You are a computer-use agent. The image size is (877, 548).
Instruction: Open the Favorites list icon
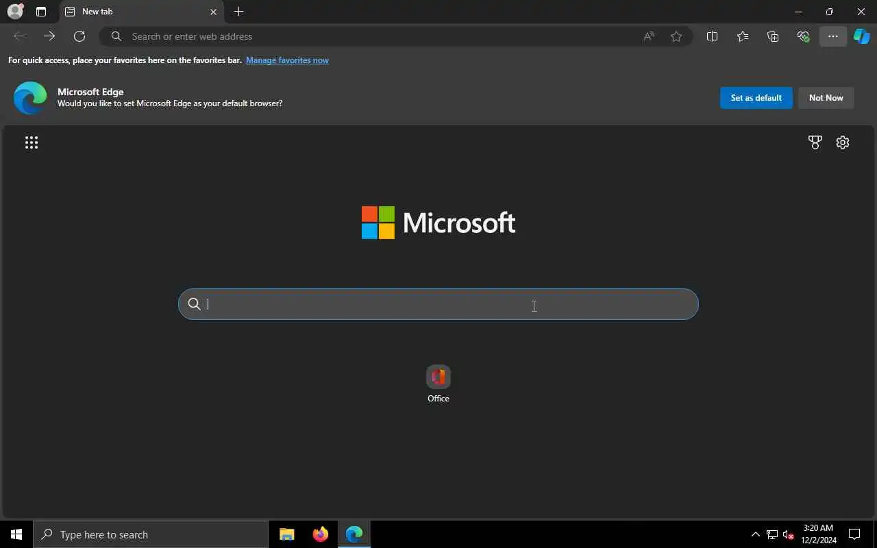(743, 36)
